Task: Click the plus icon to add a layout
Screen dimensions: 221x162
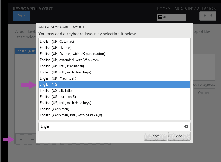Action: coord(21,139)
